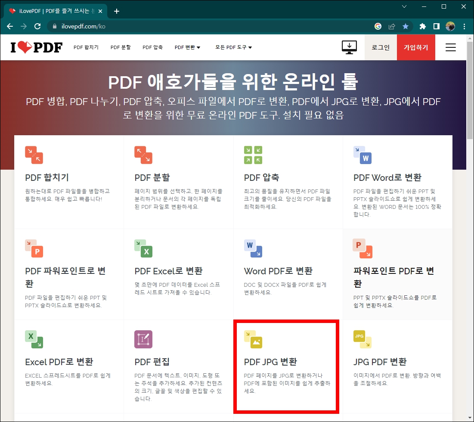
Task: Open the hamburger menu at top right
Action: (x=450, y=47)
